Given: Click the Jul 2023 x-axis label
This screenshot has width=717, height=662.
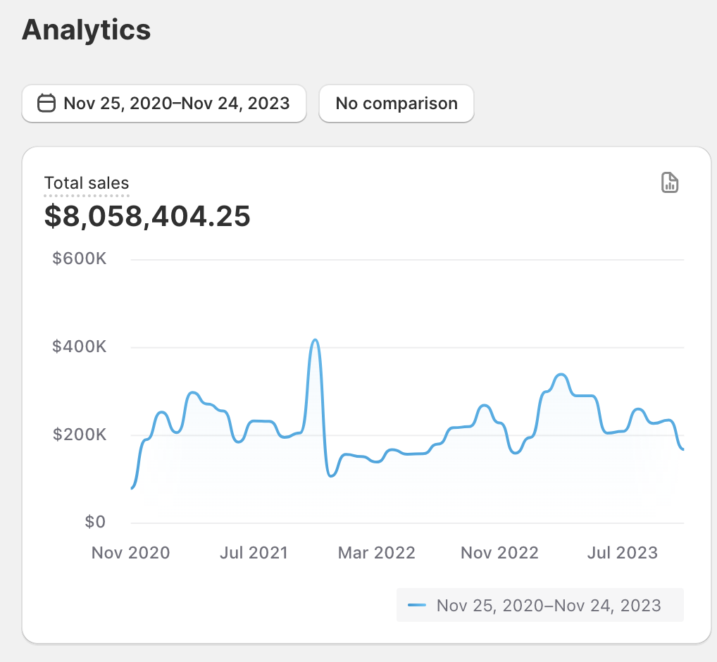Looking at the screenshot, I should [x=623, y=553].
